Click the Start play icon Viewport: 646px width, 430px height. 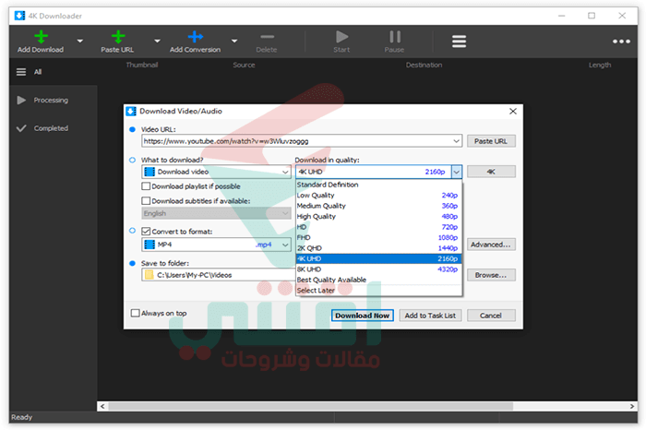(x=341, y=37)
